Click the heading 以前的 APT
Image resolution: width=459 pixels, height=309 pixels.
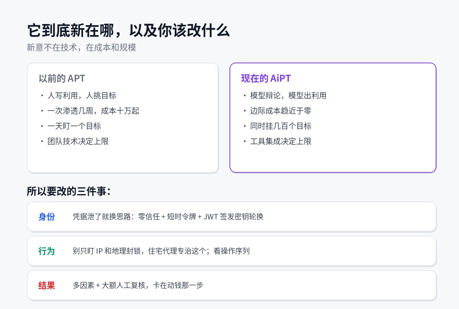click(62, 79)
